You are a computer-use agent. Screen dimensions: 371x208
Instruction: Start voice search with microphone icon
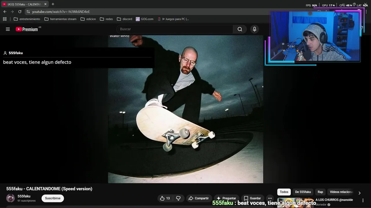(254, 29)
